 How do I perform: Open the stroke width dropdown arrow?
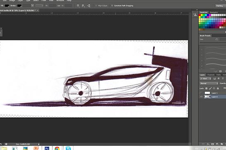point(32,6)
